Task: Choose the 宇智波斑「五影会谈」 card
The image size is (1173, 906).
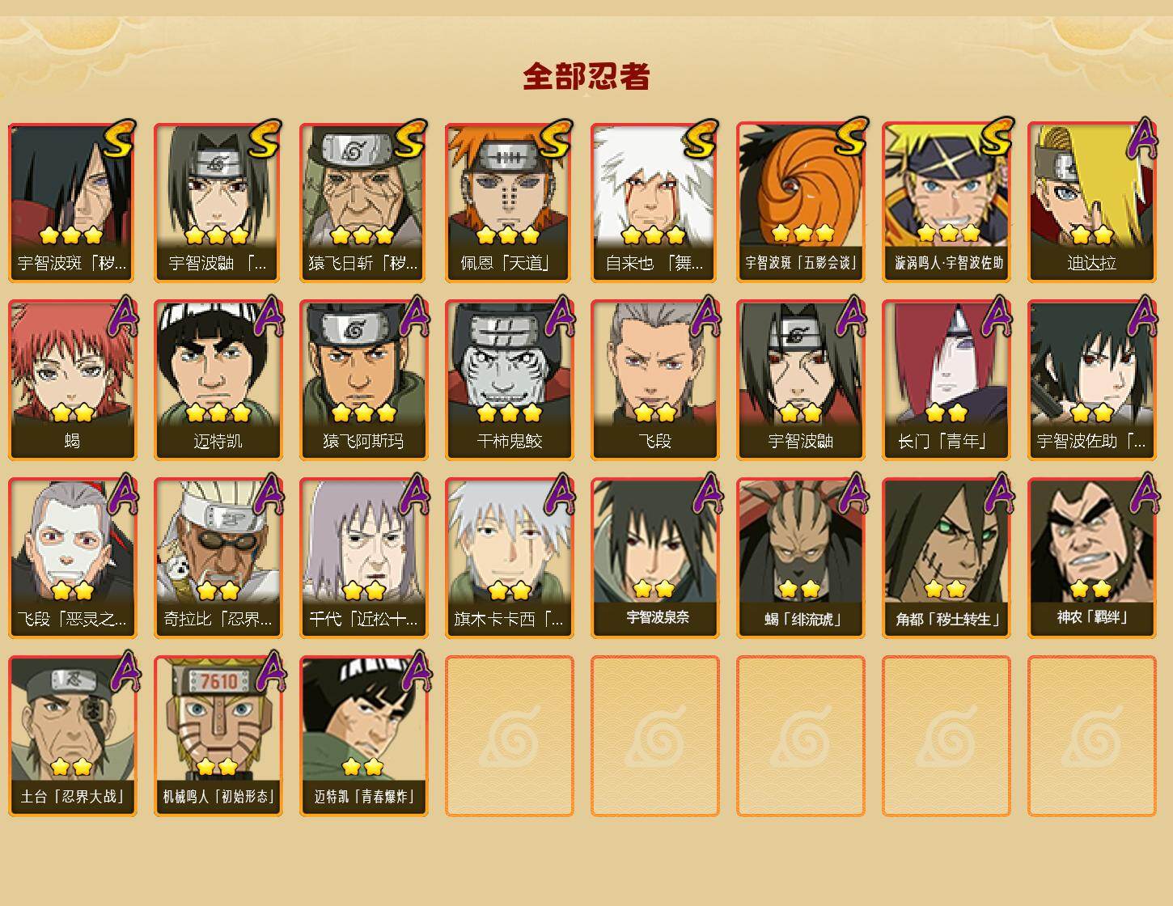Action: [800, 202]
